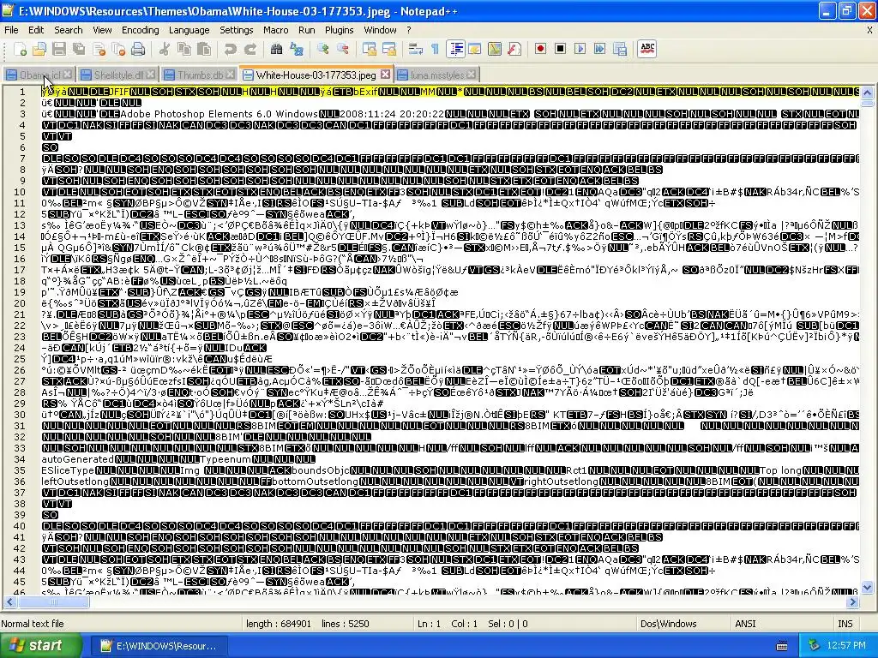Open the File menu
The height and width of the screenshot is (658, 878).
(11, 30)
